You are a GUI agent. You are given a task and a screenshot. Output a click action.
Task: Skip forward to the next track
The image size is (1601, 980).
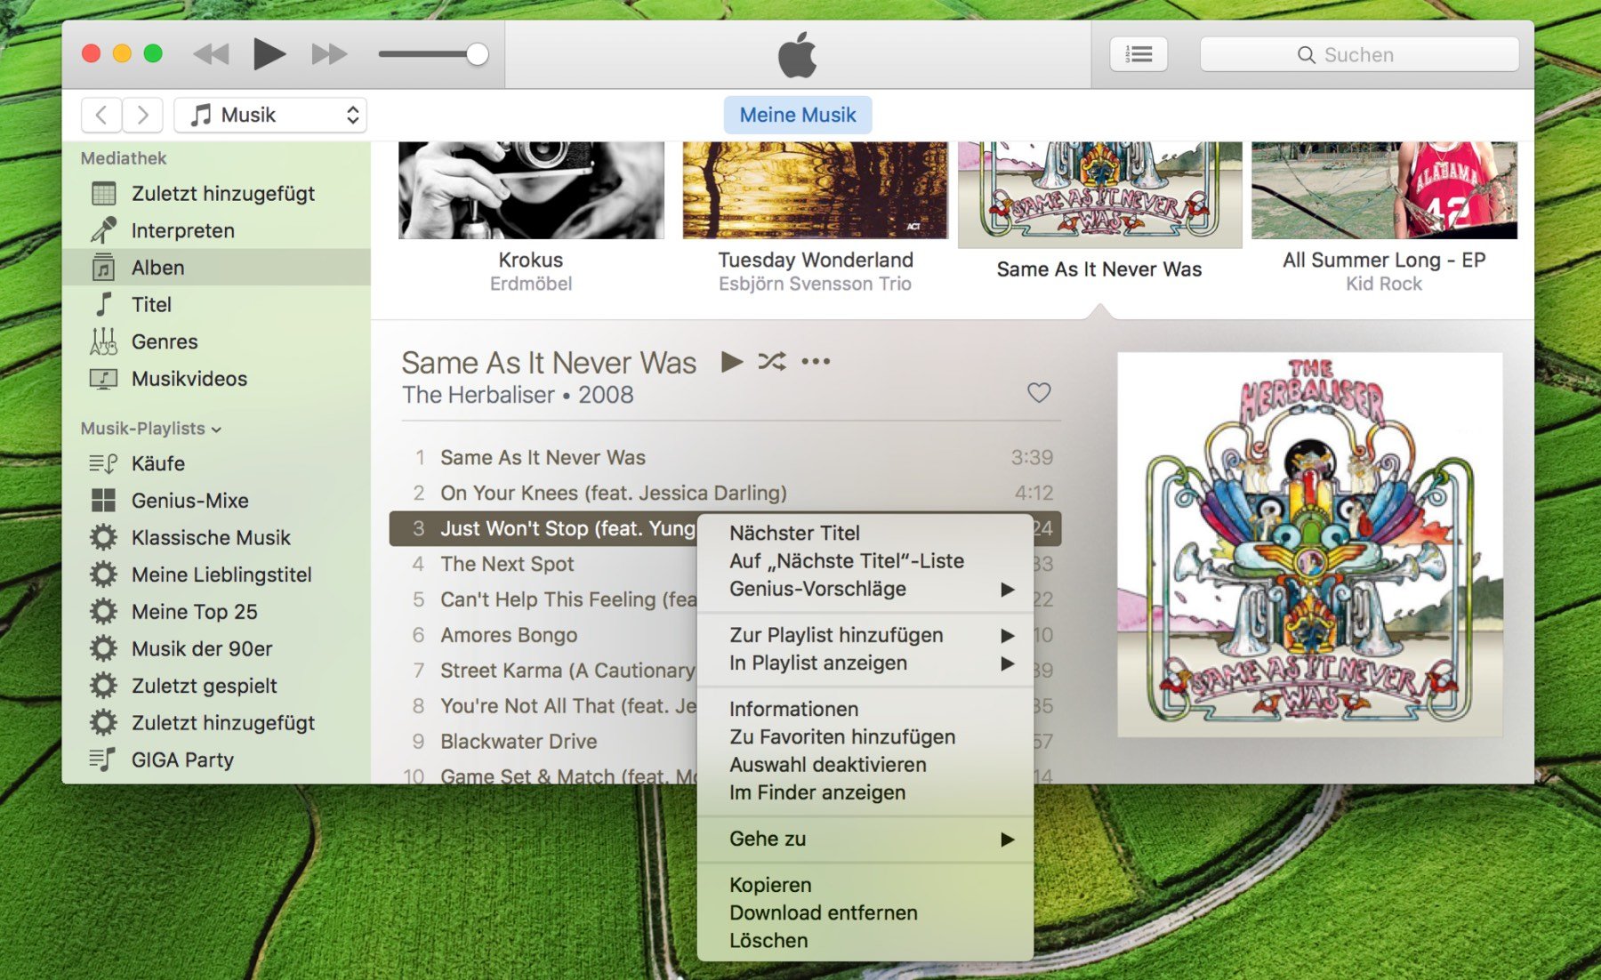(329, 54)
